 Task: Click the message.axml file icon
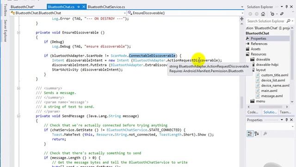click(x=258, y=96)
